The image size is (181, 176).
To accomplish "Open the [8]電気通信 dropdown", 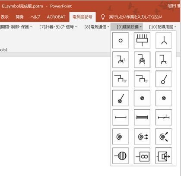I will click(x=97, y=27).
